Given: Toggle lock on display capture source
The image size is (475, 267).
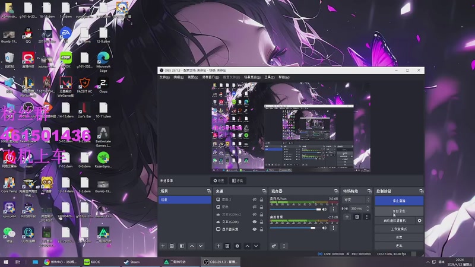Looking at the screenshot, I should (x=261, y=230).
